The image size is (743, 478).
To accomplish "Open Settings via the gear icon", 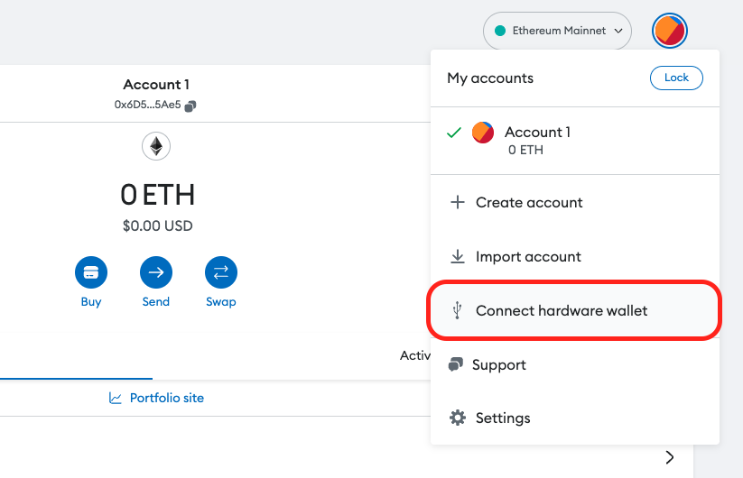I will (x=458, y=418).
